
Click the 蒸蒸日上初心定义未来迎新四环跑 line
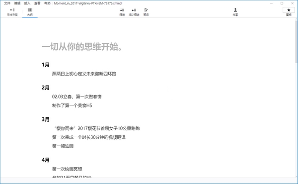84,74
